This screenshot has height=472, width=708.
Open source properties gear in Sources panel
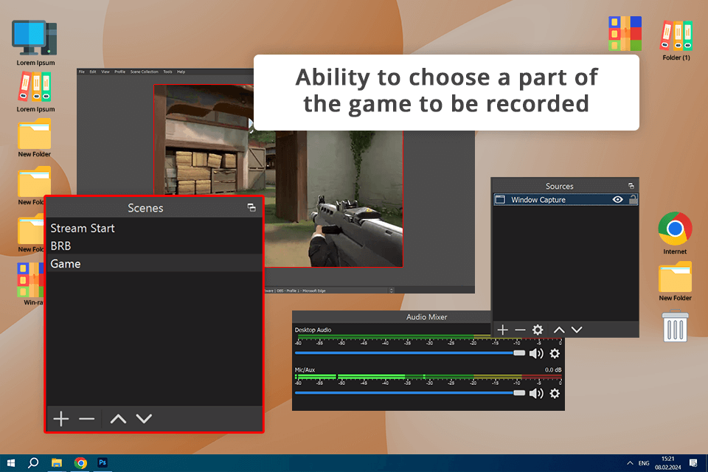[x=538, y=330]
